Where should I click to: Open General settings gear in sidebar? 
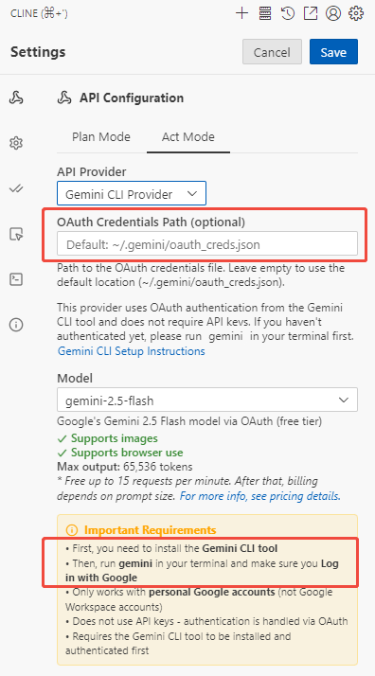pos(16,143)
